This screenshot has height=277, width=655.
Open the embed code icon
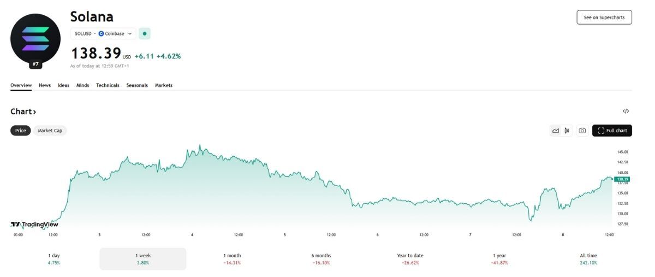click(626, 111)
